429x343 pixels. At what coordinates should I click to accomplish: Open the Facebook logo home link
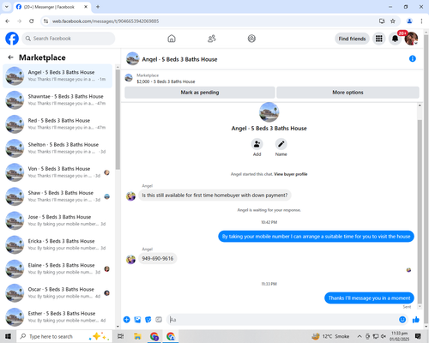[x=12, y=39]
